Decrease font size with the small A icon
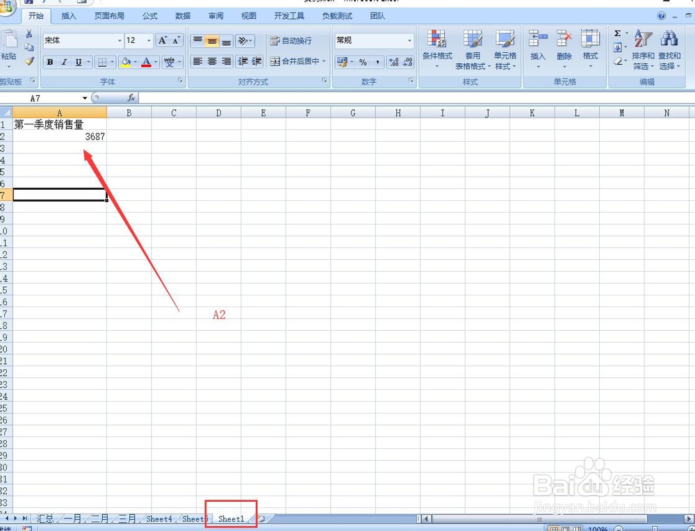 tap(176, 40)
